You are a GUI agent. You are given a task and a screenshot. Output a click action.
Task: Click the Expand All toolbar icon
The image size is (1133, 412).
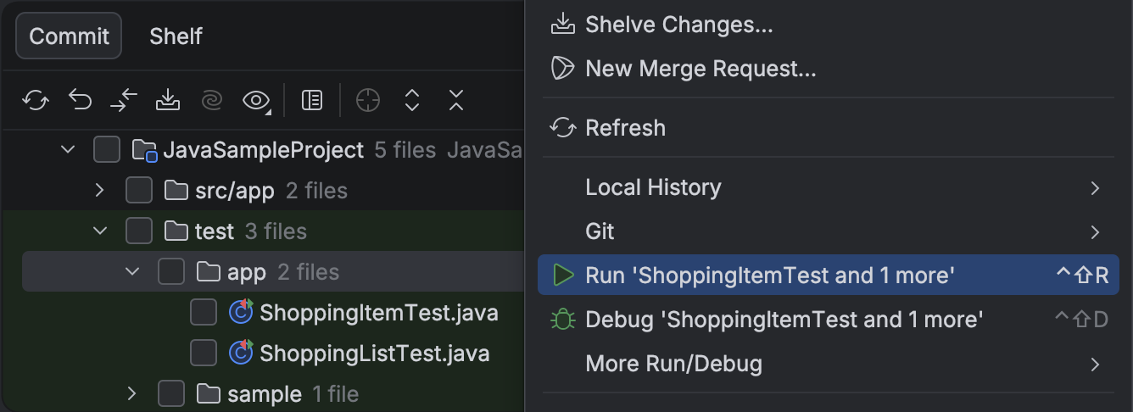(412, 101)
